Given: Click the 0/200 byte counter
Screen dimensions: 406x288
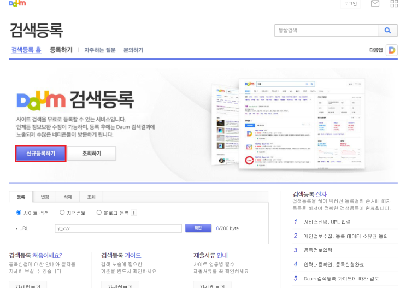Looking at the screenshot, I should [227, 228].
